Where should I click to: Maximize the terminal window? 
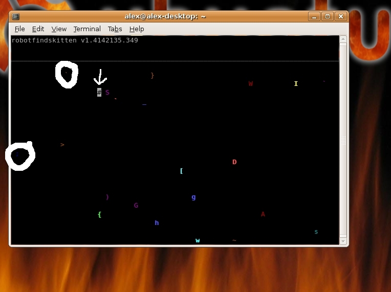coord(328,17)
